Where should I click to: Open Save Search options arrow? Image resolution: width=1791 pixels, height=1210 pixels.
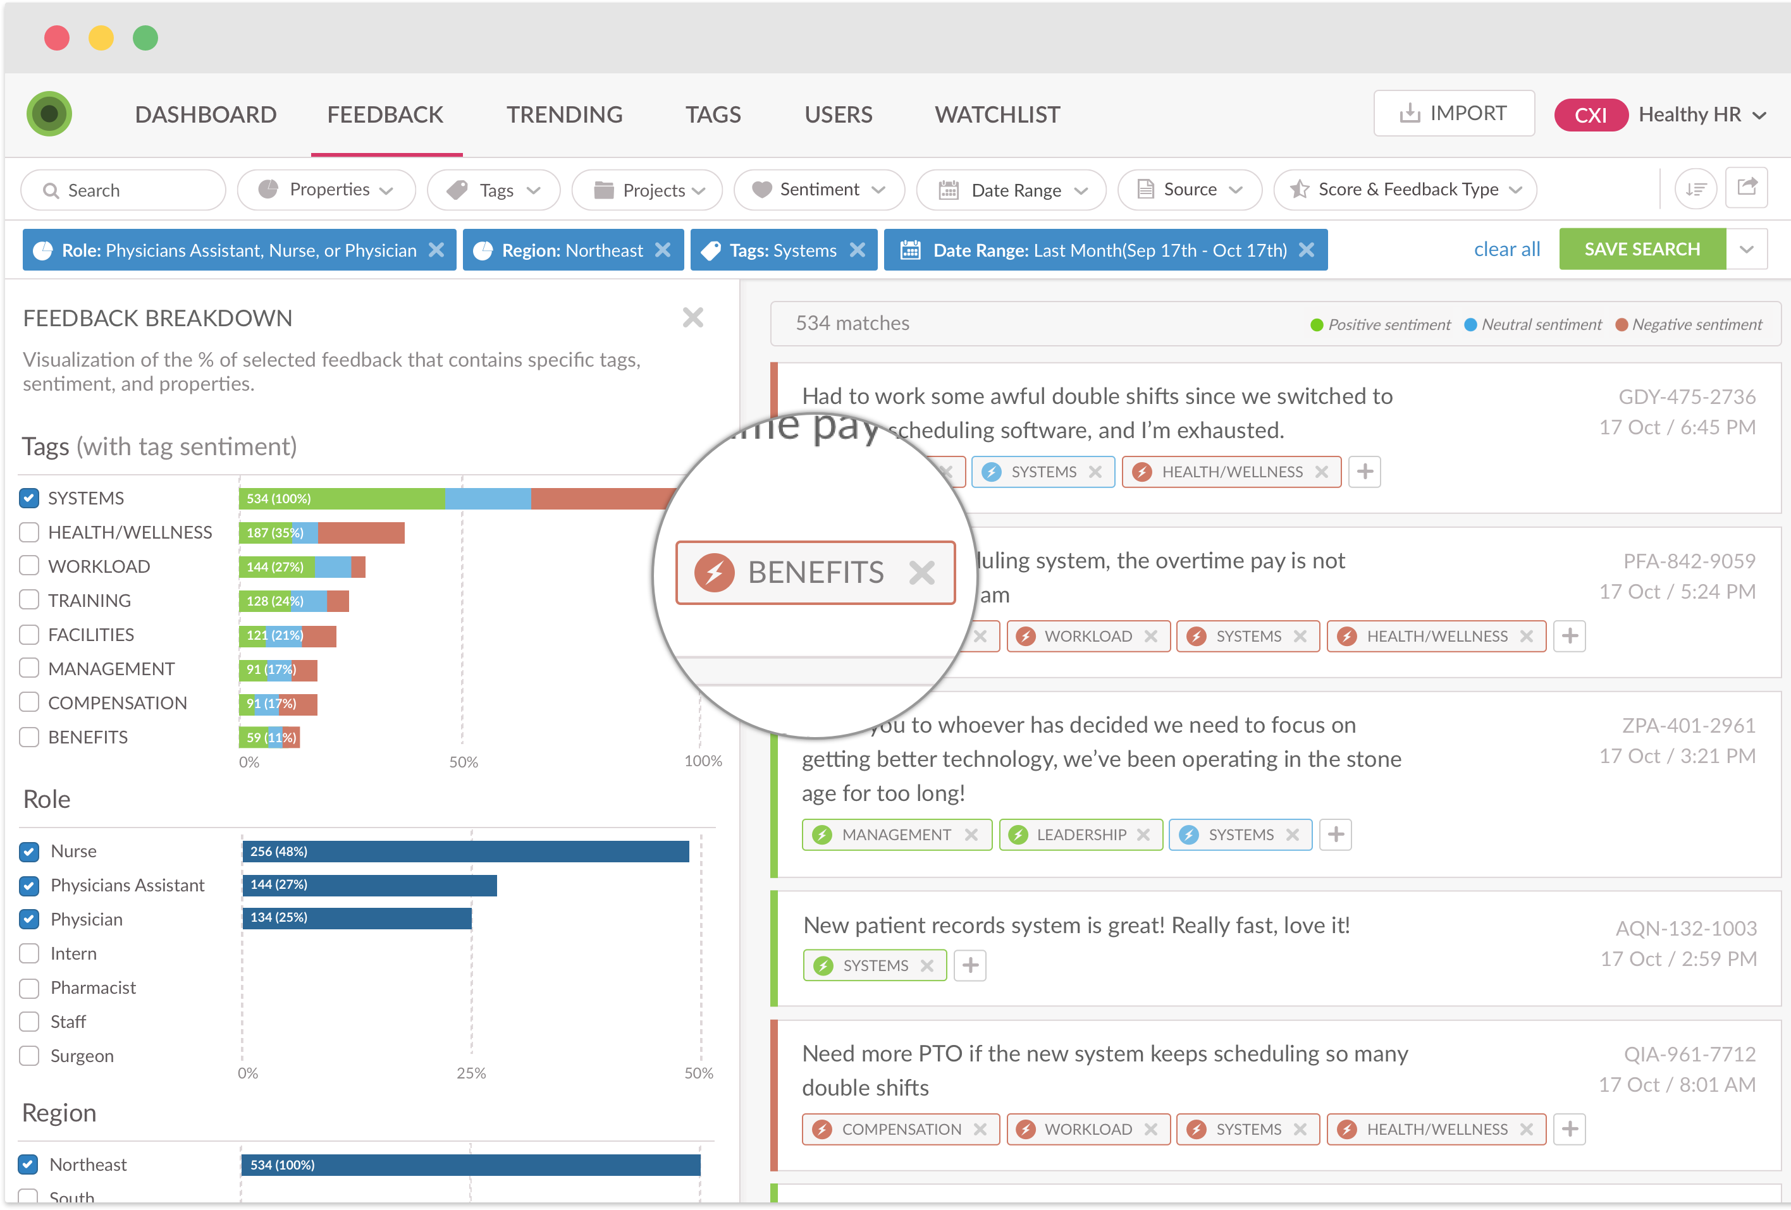click(x=1746, y=250)
